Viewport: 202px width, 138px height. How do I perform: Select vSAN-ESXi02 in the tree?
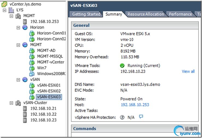click(49, 91)
